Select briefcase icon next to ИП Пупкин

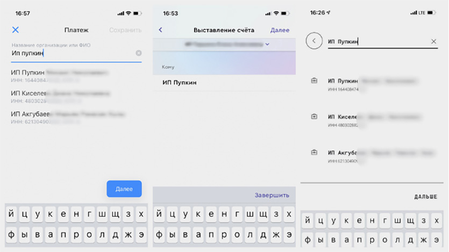click(314, 81)
